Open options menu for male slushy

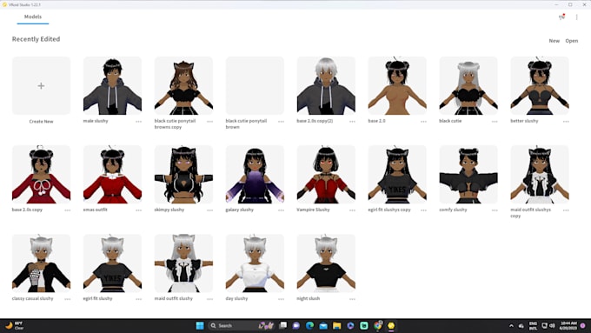point(139,122)
